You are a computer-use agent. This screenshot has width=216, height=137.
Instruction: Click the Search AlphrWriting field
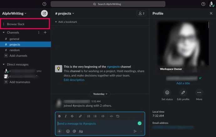(x=108, y=4)
